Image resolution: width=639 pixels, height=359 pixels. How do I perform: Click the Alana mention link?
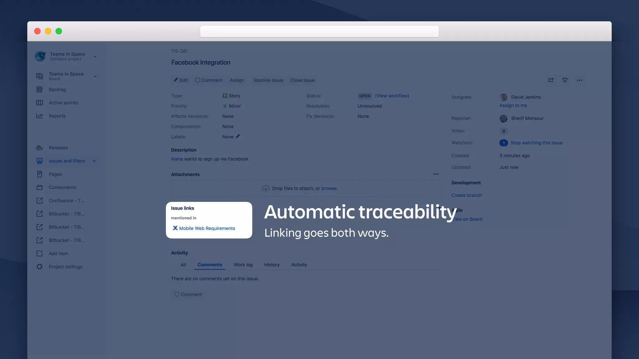(177, 159)
